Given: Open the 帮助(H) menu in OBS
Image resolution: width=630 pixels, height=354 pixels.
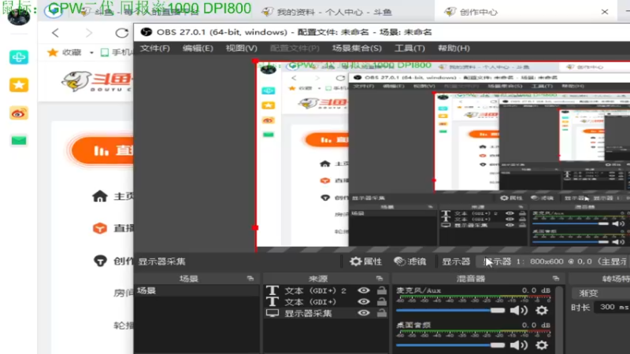Looking at the screenshot, I should (x=454, y=48).
